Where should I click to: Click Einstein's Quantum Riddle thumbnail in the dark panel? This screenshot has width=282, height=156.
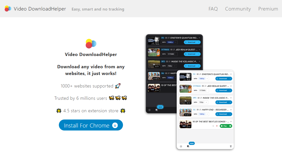(x=154, y=40)
